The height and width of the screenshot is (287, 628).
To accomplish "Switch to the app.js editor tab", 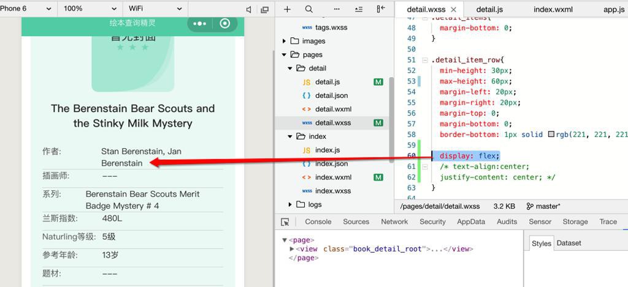I will pos(614,9).
